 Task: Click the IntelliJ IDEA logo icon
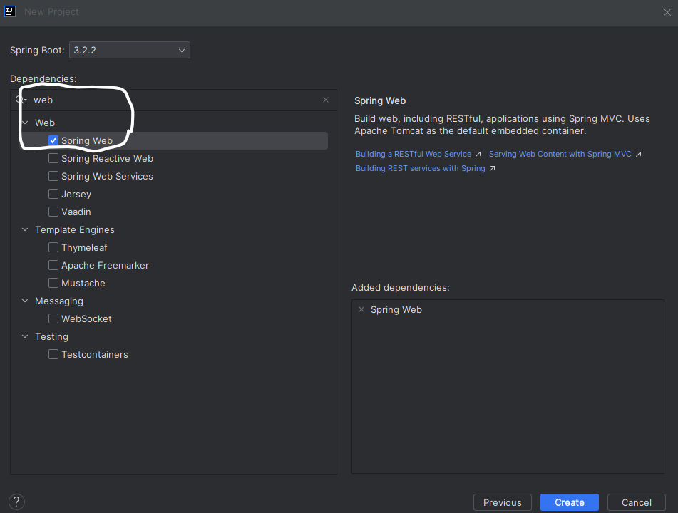(x=10, y=11)
